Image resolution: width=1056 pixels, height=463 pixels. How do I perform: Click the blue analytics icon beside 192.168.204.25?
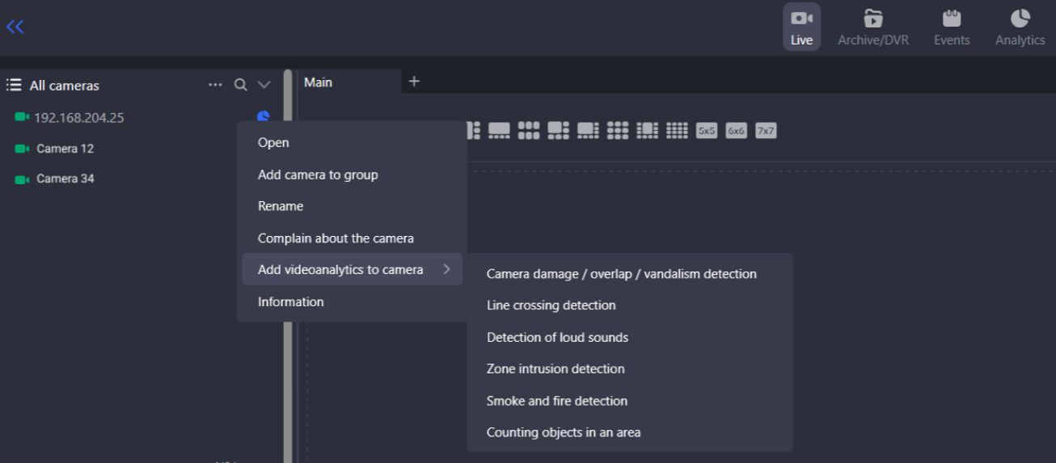click(x=263, y=116)
